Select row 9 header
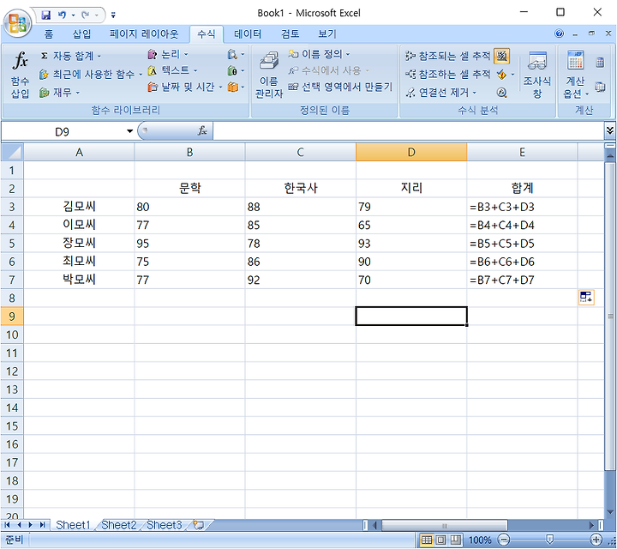This screenshot has width=617, height=549. (x=12, y=317)
